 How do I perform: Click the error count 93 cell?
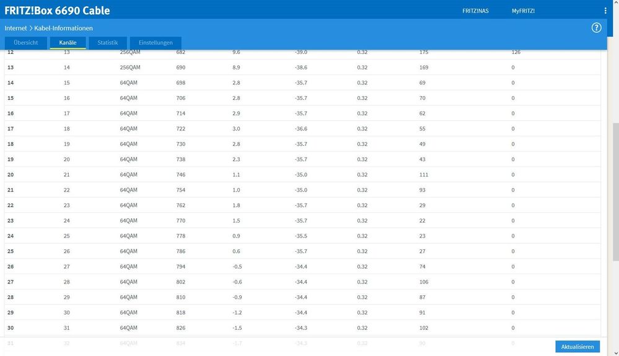pos(423,190)
